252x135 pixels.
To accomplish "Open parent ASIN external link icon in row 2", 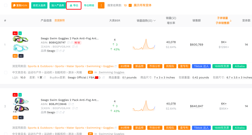I will pos(77,108).
